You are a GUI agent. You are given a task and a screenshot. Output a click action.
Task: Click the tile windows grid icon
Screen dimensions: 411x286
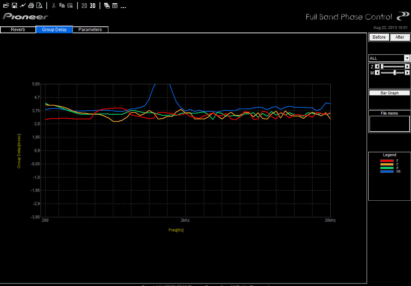coord(115,5)
